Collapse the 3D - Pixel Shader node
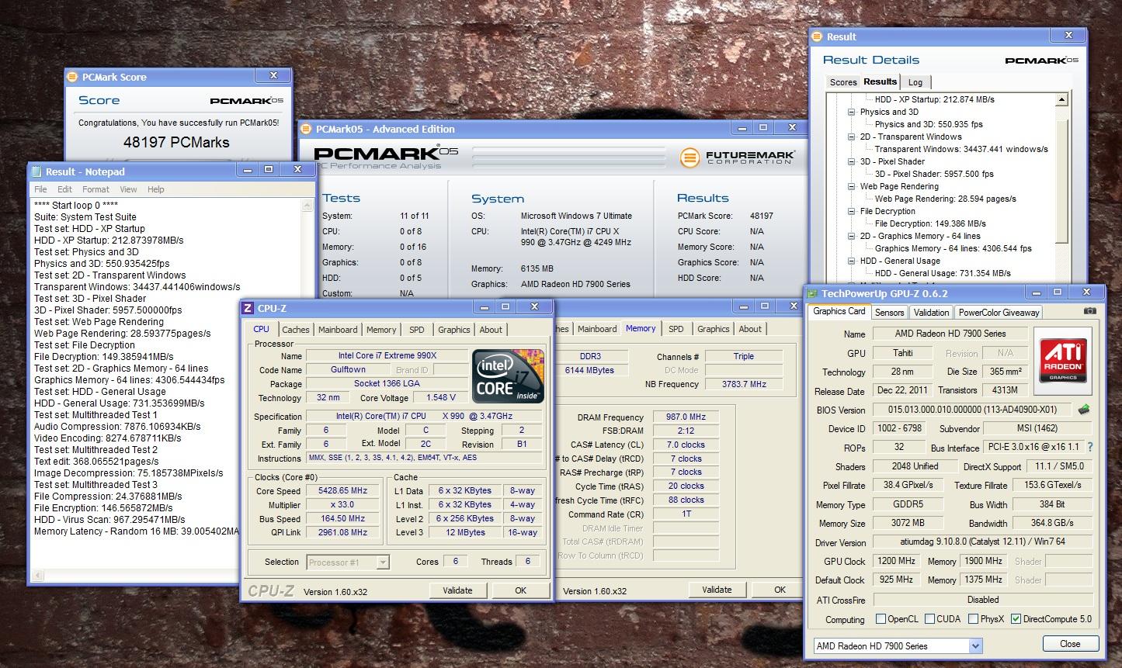This screenshot has width=1122, height=668. point(852,161)
